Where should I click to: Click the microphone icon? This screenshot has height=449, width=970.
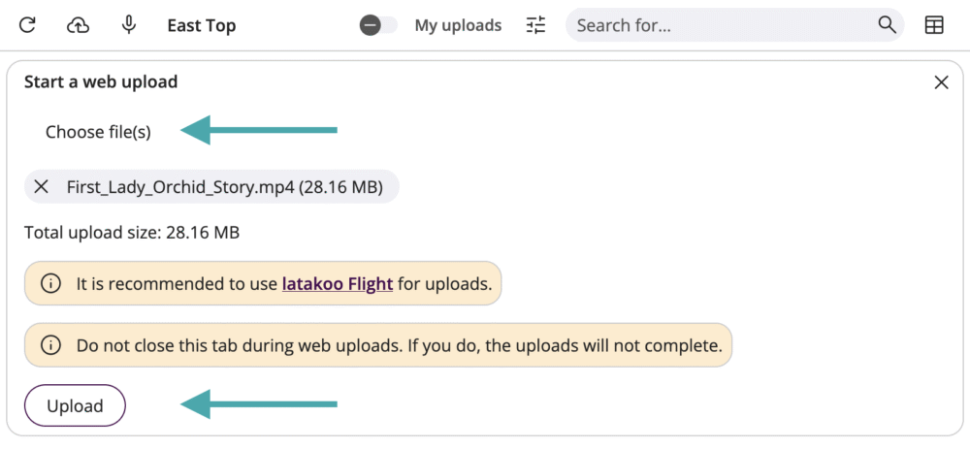[x=129, y=25]
